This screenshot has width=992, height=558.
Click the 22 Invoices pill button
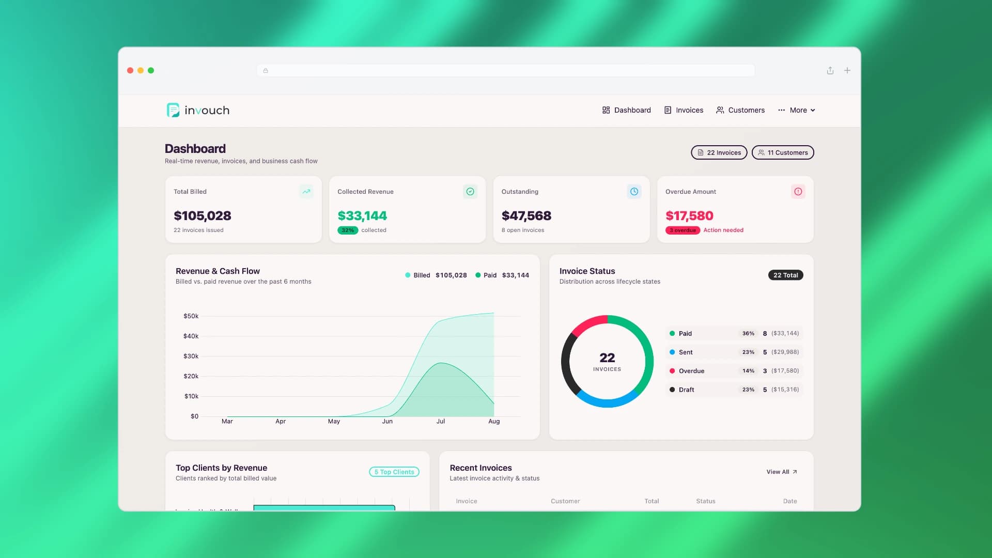719,152
